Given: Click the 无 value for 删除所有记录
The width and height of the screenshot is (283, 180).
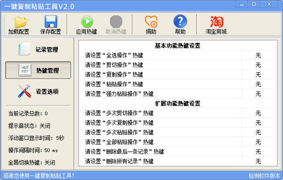Looking at the screenshot, I should tap(258, 161).
